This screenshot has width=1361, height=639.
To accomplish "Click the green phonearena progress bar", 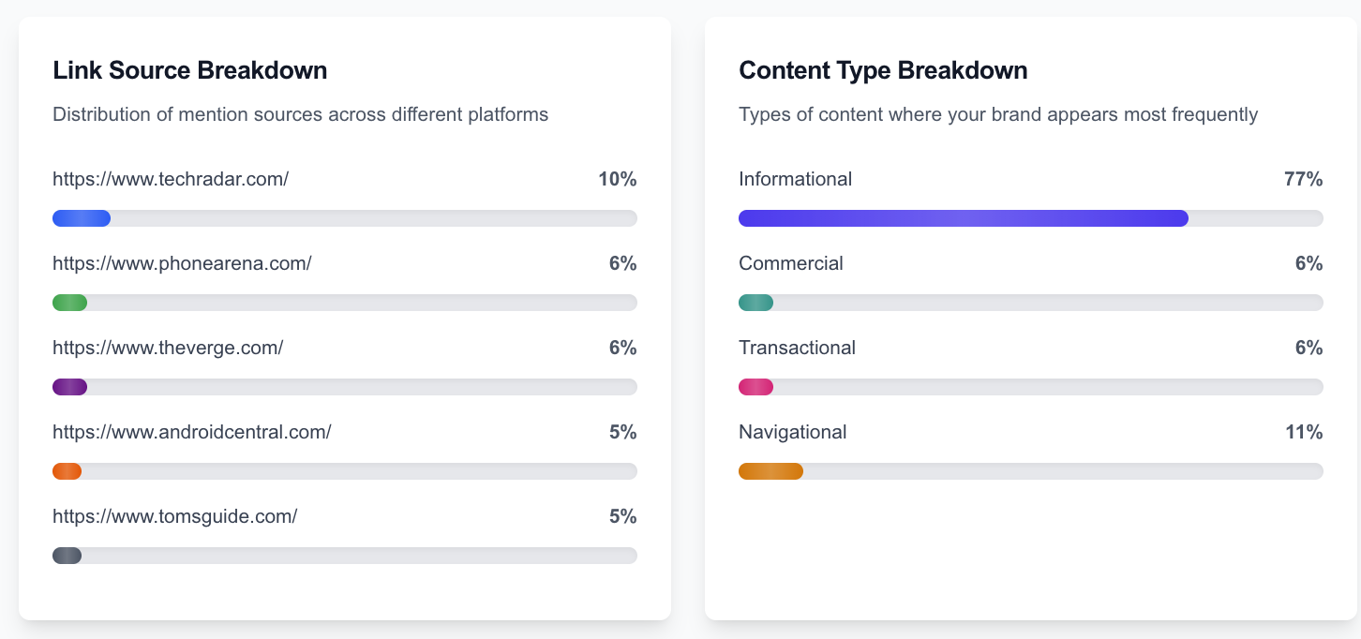I will (x=70, y=303).
